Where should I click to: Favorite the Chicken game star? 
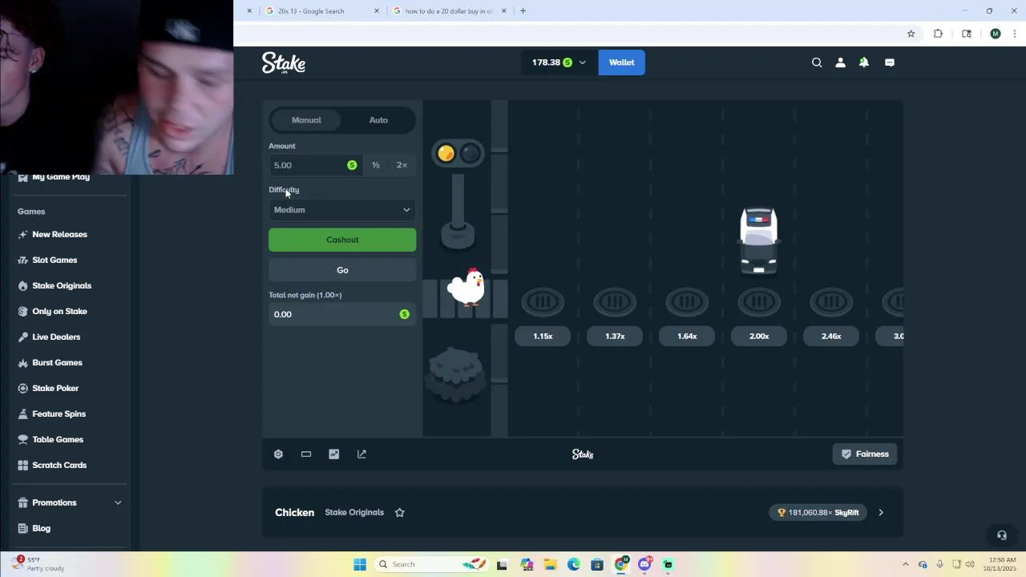[400, 512]
